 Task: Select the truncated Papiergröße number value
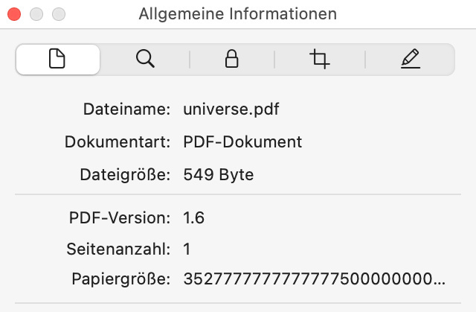315,280
